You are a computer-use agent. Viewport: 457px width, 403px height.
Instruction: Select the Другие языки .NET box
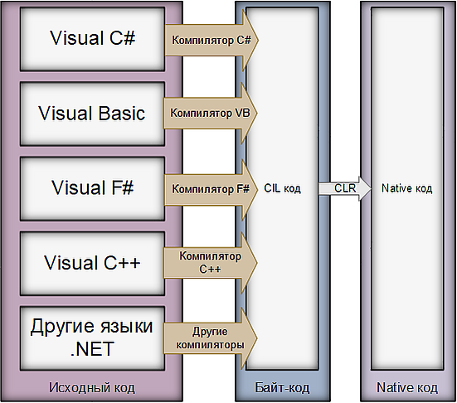(92, 338)
